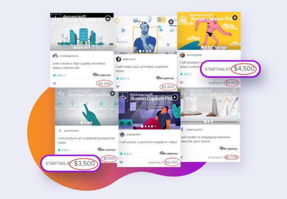Open gig titled make your animated explainer video

(142, 69)
